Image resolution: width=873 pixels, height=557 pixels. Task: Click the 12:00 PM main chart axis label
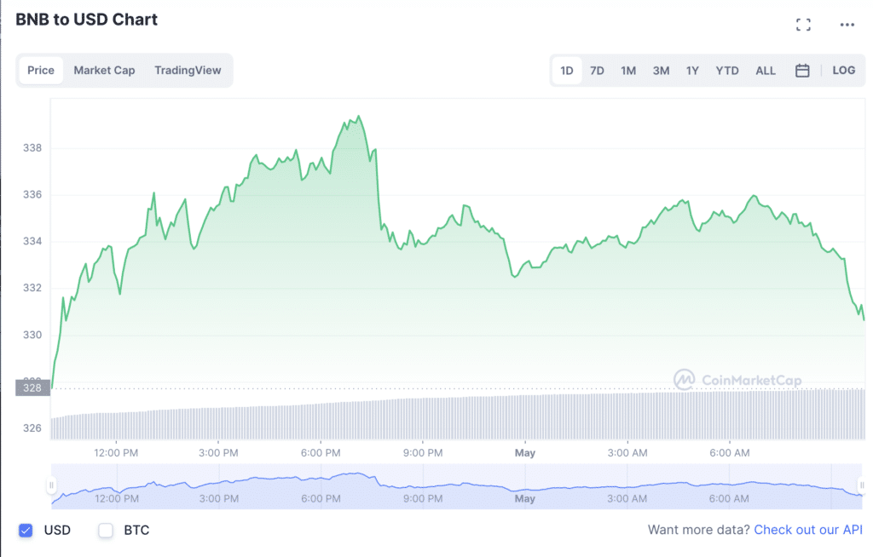click(x=116, y=453)
